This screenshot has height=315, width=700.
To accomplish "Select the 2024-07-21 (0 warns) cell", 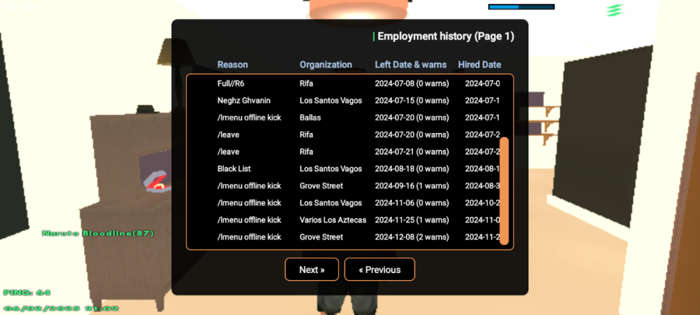I will (412, 152).
